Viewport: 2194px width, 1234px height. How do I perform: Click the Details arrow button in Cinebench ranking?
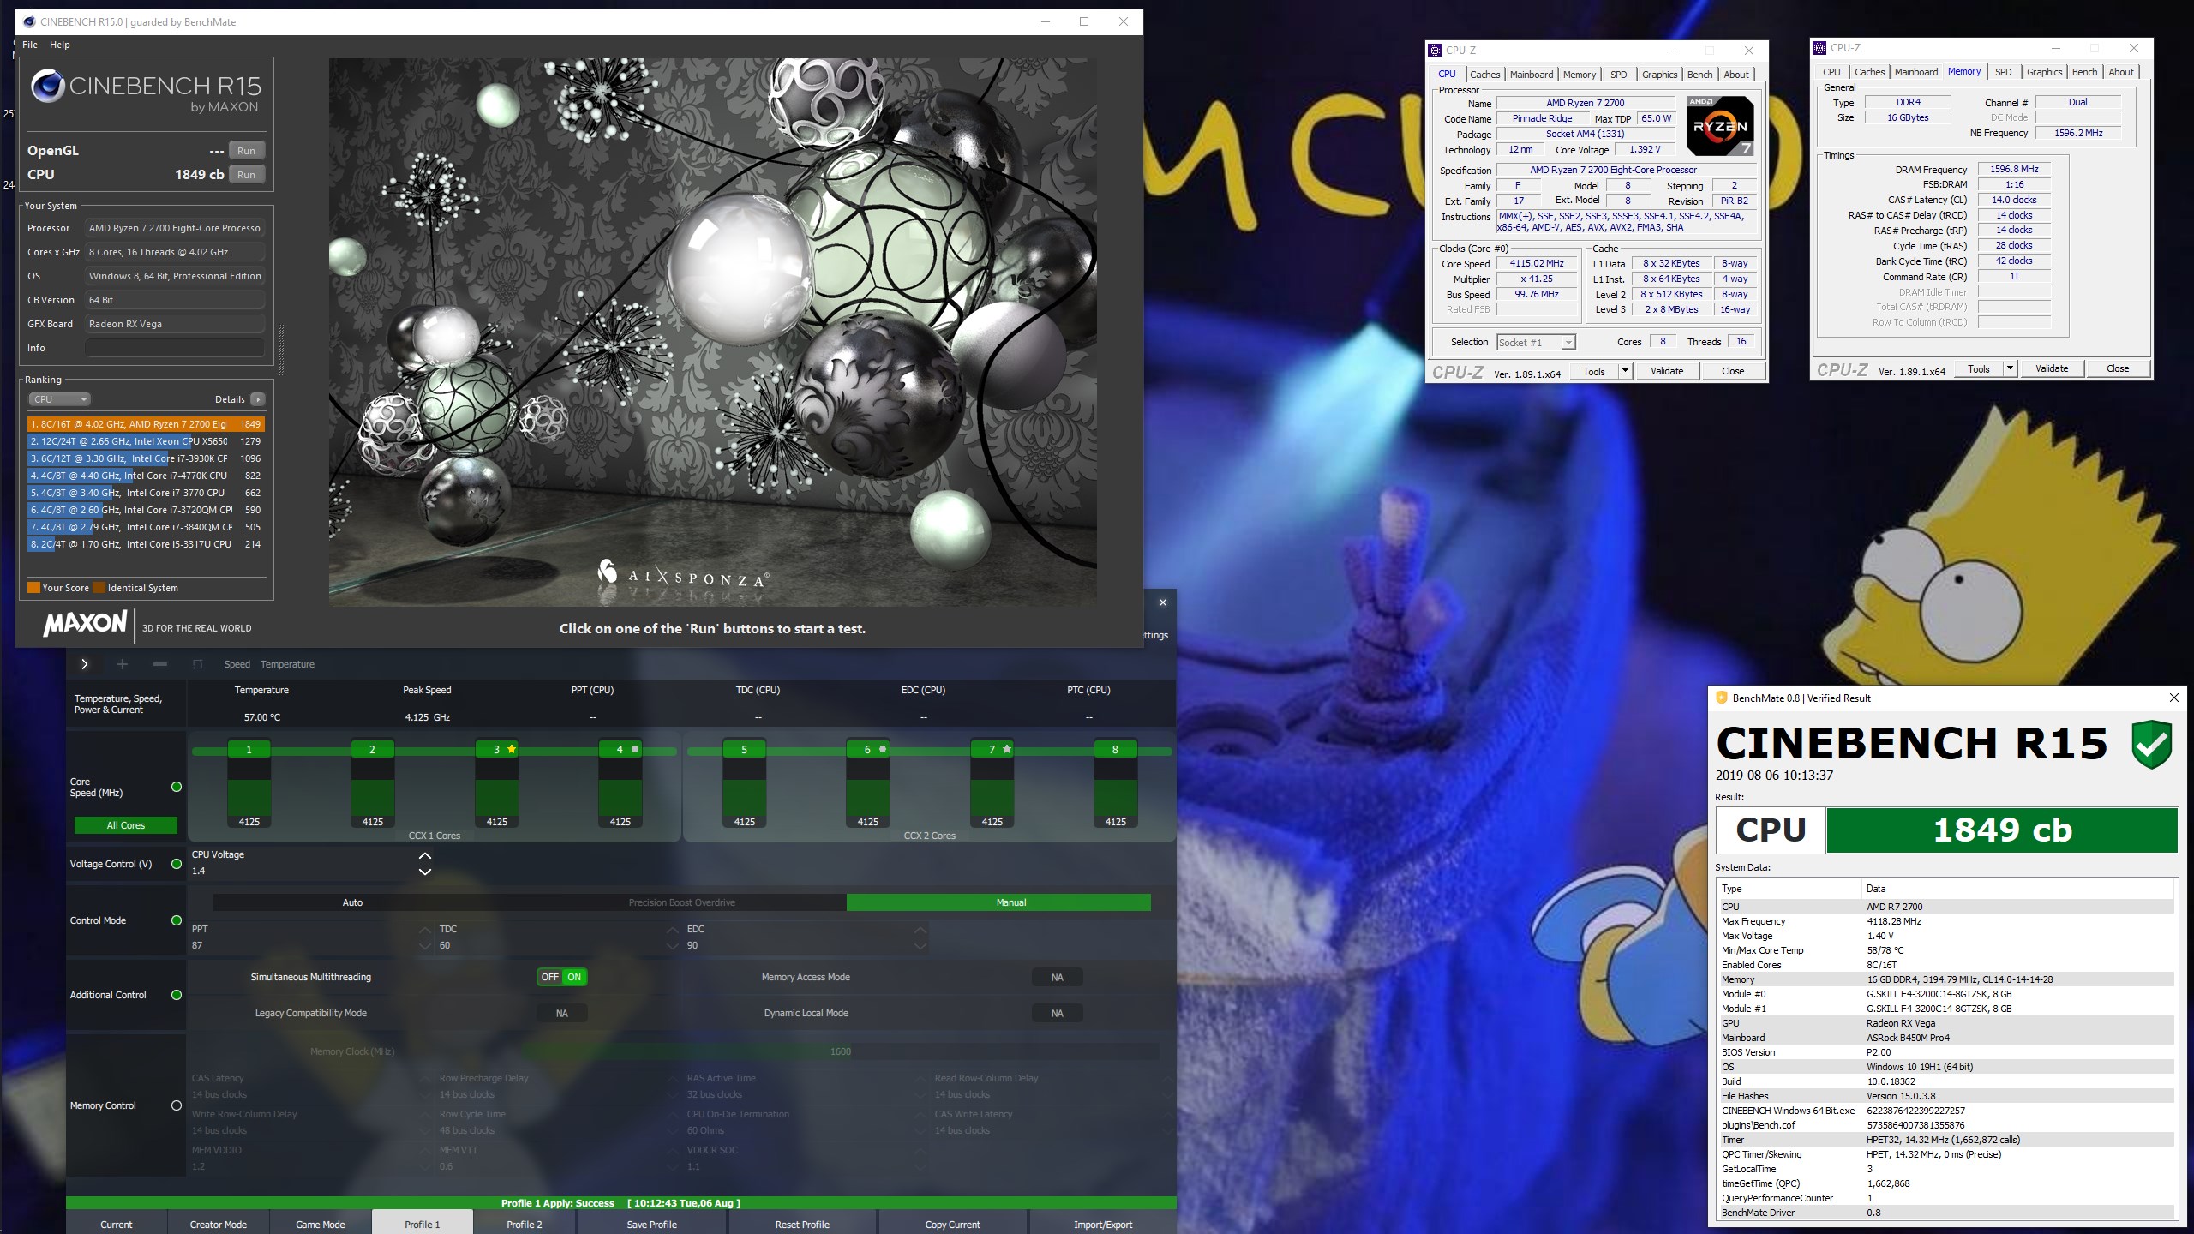(x=257, y=399)
